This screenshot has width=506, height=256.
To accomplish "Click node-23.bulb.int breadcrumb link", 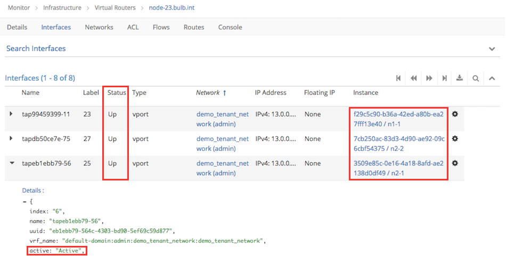I will click(x=172, y=7).
